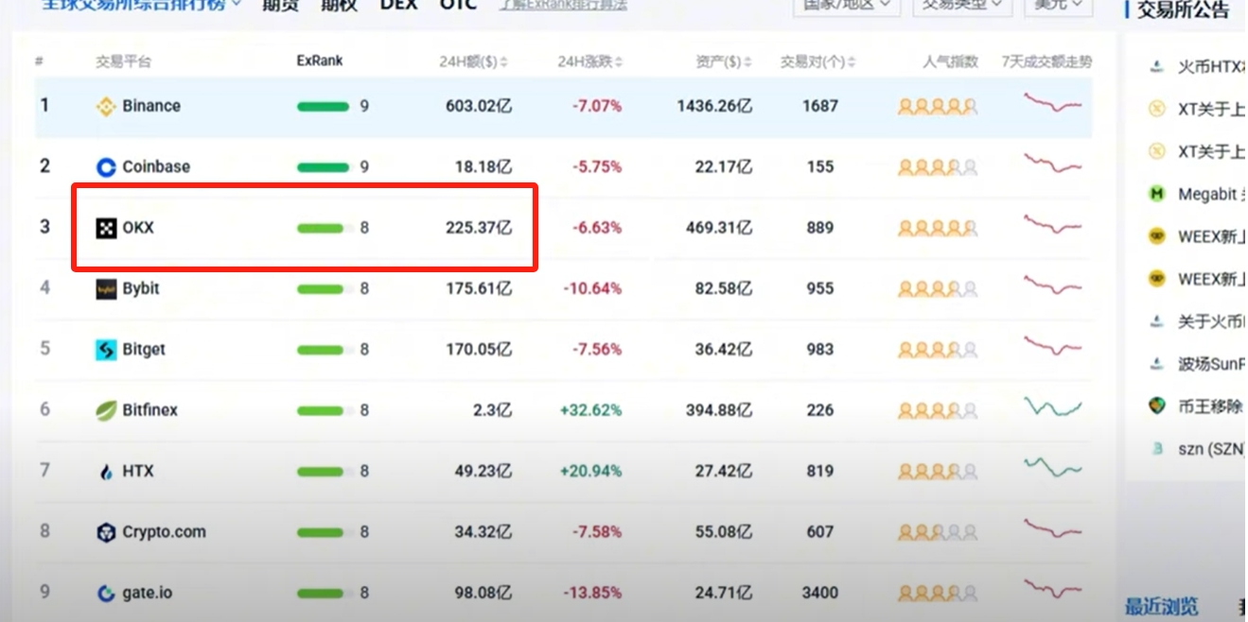The width and height of the screenshot is (1248, 622).
Task: Click the Megabit announcement icon
Action: (1156, 194)
